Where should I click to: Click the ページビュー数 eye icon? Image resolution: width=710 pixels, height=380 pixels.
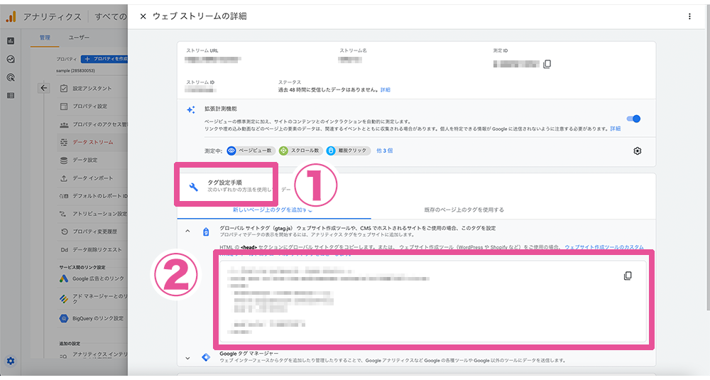pos(231,151)
